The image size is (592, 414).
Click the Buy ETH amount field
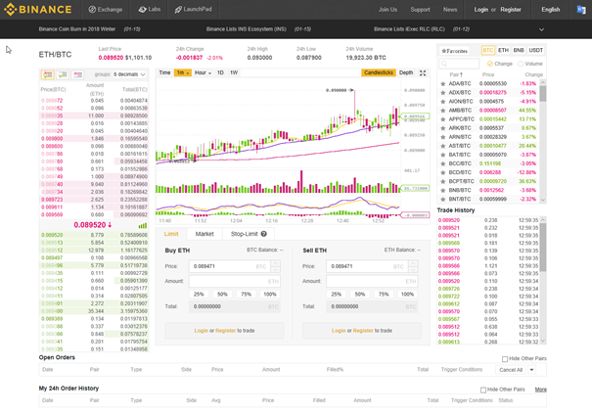(235, 282)
